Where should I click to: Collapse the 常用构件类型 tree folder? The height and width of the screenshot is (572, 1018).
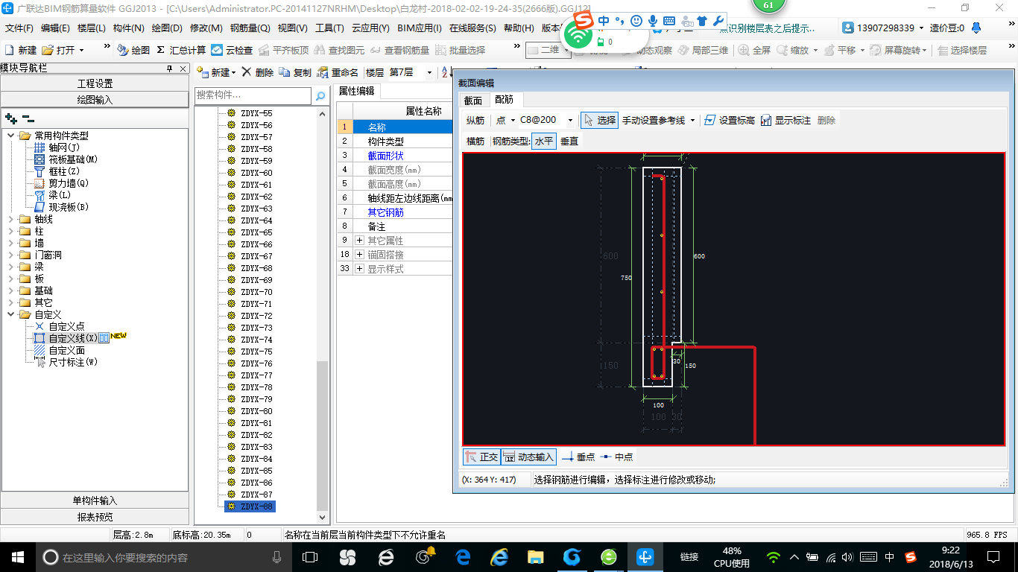point(11,136)
